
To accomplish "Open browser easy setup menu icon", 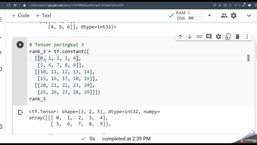I will [256, 5].
